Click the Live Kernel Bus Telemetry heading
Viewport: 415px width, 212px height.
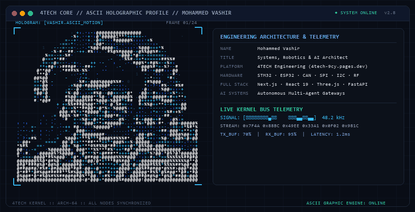coord(261,109)
